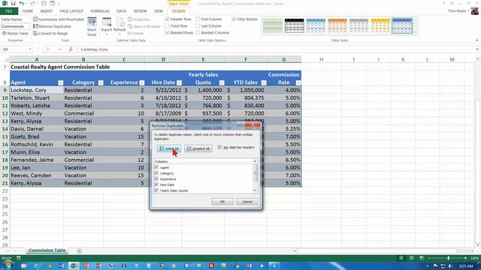Apply the orange table style swatch

pyautogui.click(x=337, y=25)
